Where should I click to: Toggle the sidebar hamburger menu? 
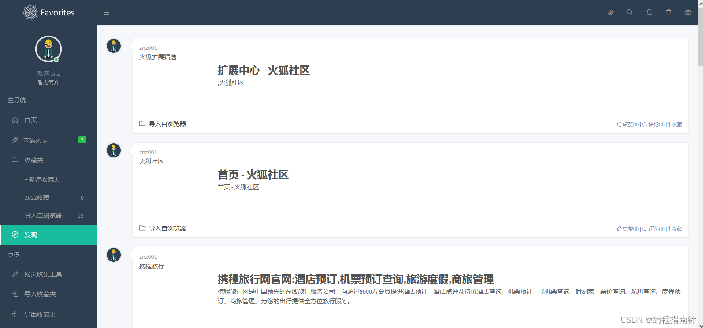[106, 13]
